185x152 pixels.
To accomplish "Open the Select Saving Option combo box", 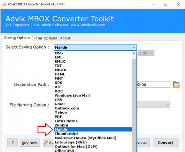I will tap(95, 48).
